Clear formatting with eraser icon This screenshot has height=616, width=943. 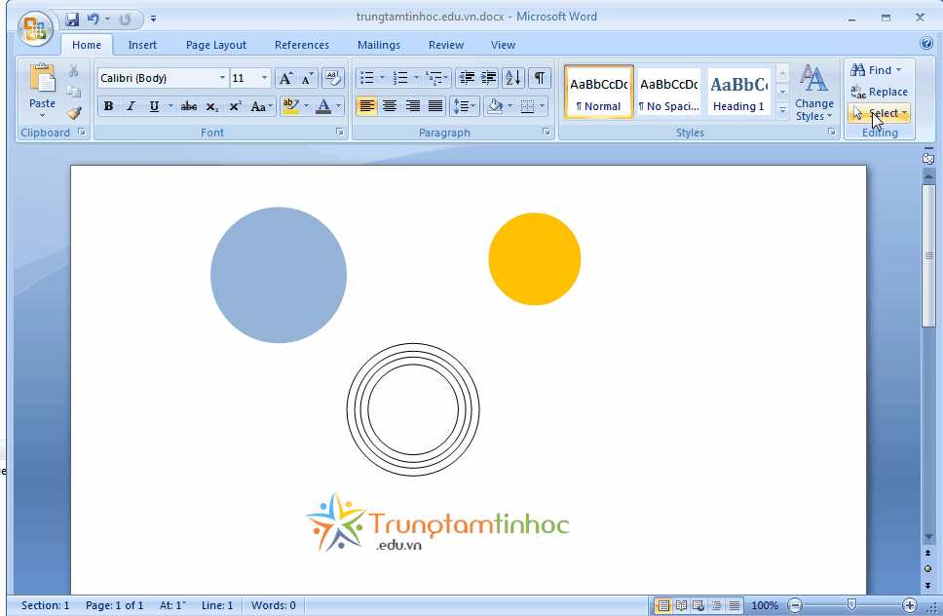[332, 78]
